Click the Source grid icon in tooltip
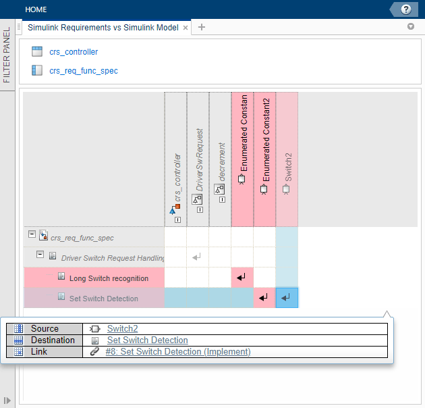The height and width of the screenshot is (408, 425). point(18,329)
